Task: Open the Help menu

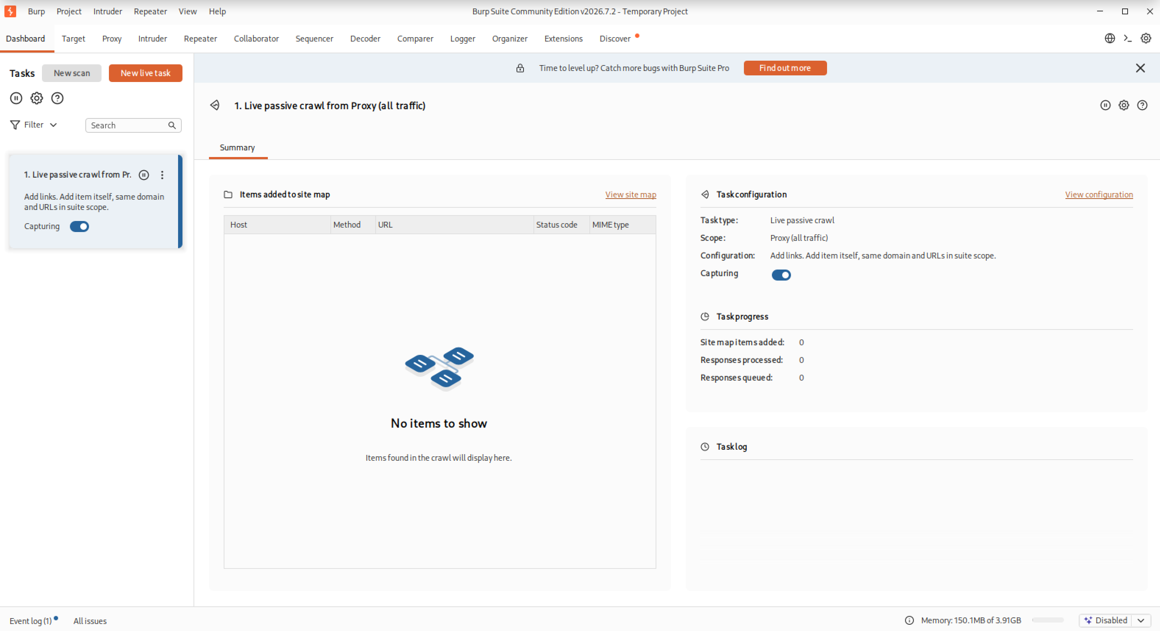Action: pos(217,11)
